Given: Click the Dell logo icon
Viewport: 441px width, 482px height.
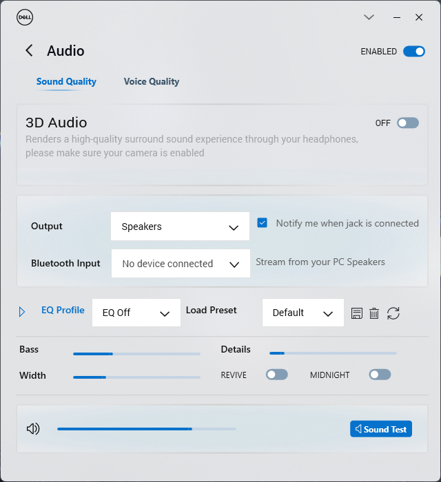Looking at the screenshot, I should (25, 17).
